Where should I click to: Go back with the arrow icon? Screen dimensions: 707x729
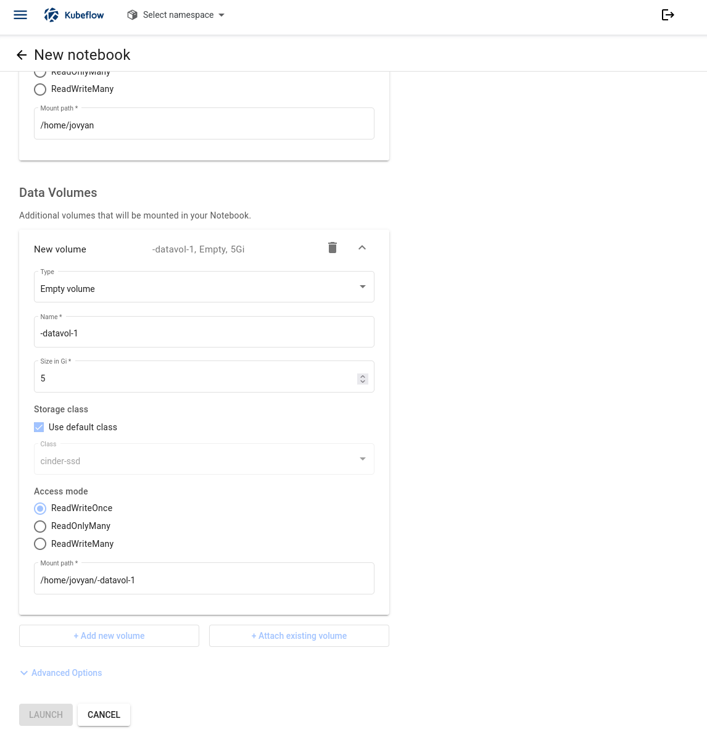tap(22, 55)
